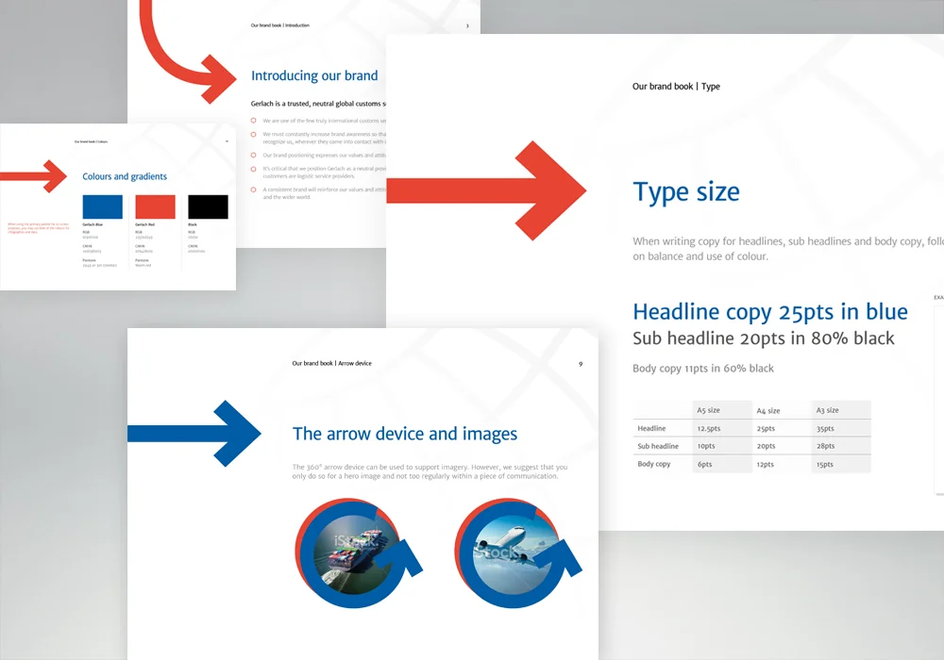Click page number 9 on the Arrow device page

click(581, 364)
